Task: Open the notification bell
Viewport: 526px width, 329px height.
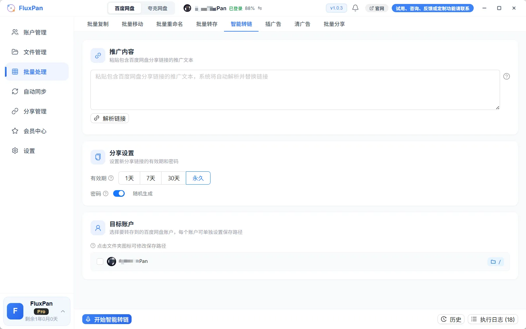Action: click(x=355, y=8)
